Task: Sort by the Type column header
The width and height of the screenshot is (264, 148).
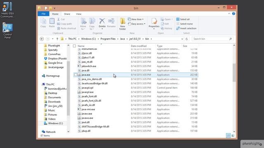Action: (160, 46)
